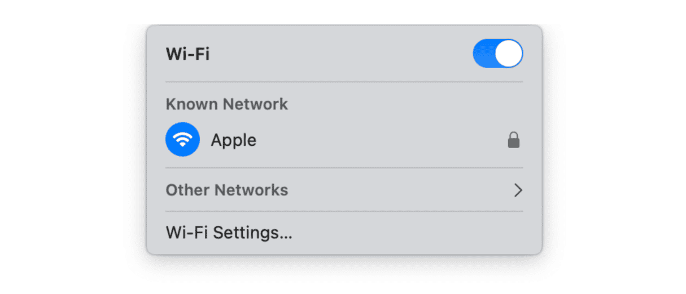
Task: Click the lock icon beside Apple
Action: [513, 140]
